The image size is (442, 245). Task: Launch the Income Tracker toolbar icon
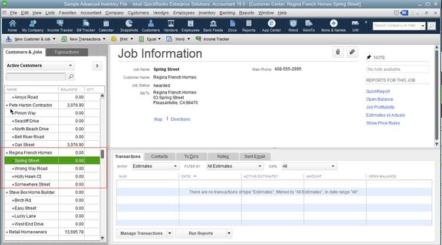click(60, 26)
